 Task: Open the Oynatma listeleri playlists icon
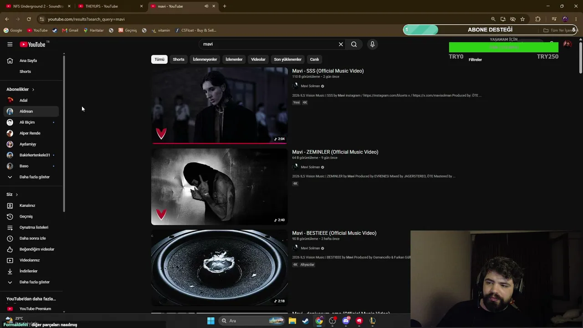click(x=10, y=227)
